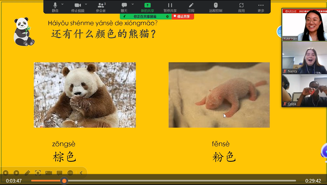
Task: Open the participants panel 参会者
Action: point(101,7)
